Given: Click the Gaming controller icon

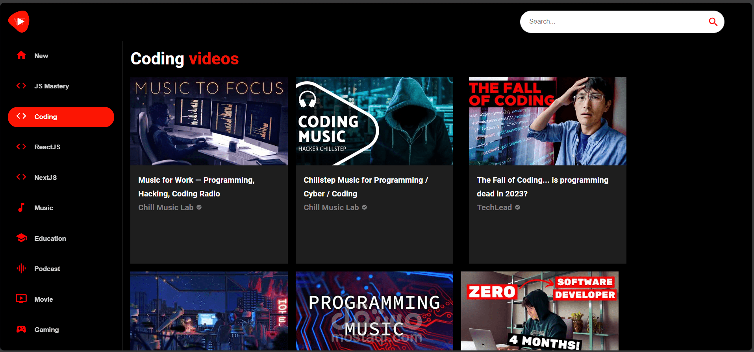Looking at the screenshot, I should point(21,329).
